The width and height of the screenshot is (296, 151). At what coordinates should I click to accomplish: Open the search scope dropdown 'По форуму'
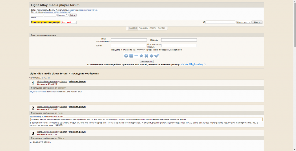pyautogui.click(x=243, y=22)
